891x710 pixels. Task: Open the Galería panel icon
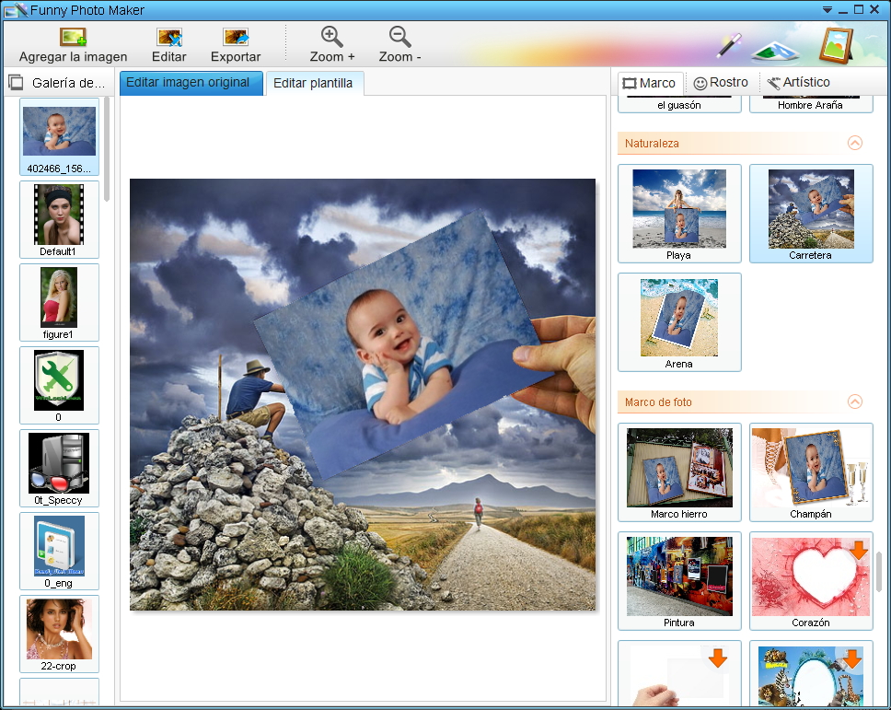coord(14,82)
